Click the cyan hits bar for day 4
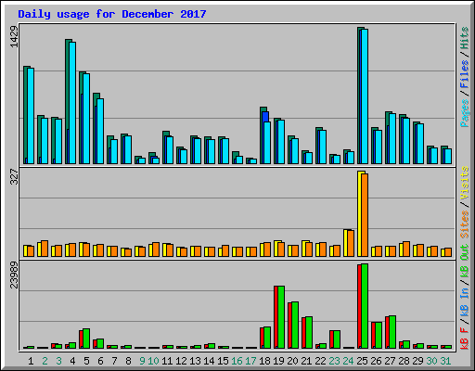 coord(72,103)
